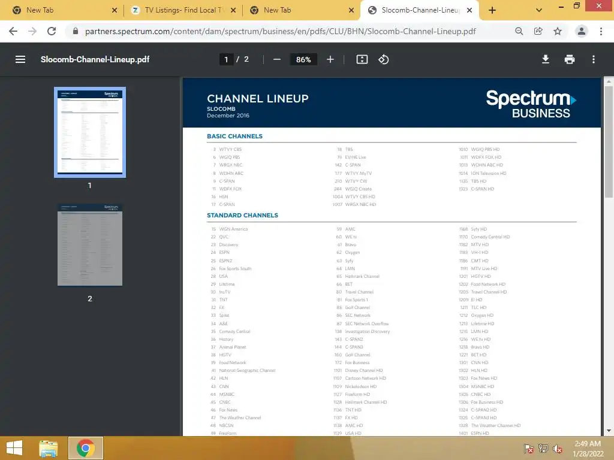Click the WGN America channel entry

pos(233,229)
